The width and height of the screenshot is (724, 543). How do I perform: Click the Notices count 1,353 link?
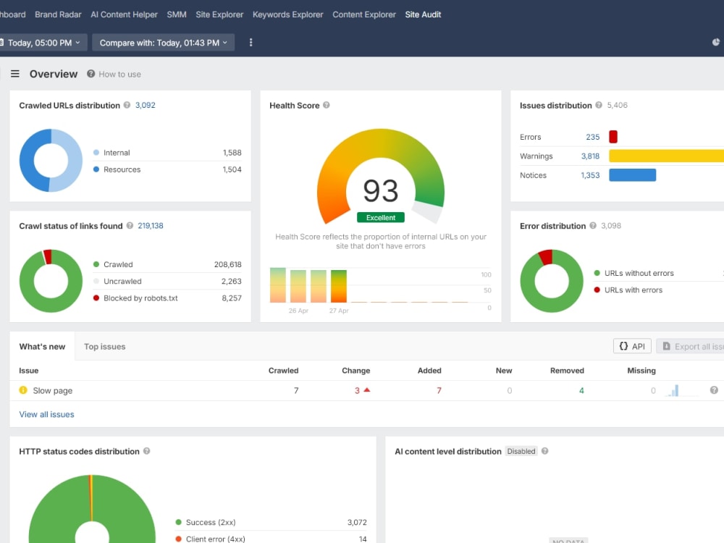590,175
